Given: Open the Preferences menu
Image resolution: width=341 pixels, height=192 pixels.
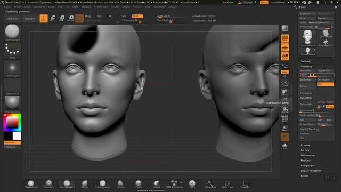Looking at the screenshot, I should [x=101, y=7].
